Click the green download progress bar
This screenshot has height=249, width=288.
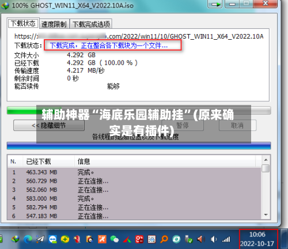pos(139,111)
